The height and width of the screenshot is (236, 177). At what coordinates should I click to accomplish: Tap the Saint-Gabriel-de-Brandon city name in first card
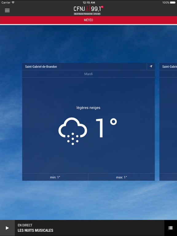coord(41,66)
